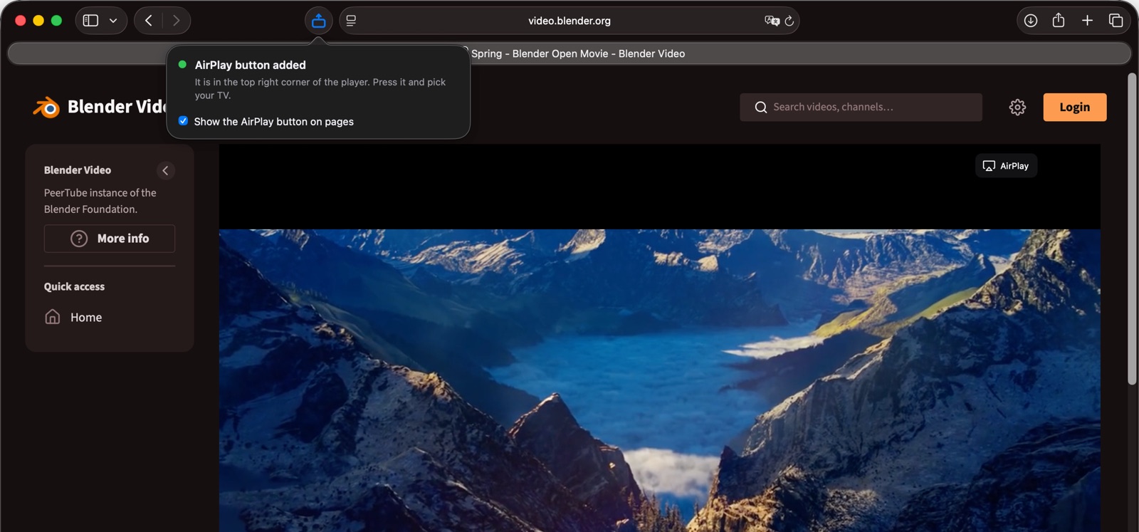Screen dimensions: 1139x532
Task: Open sidebar options dropdown chevron
Action: 113,21
